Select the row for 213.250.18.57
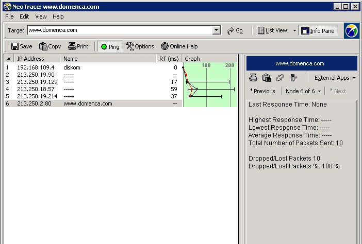Screen dimensions: 362x244 pyautogui.click(x=93, y=89)
